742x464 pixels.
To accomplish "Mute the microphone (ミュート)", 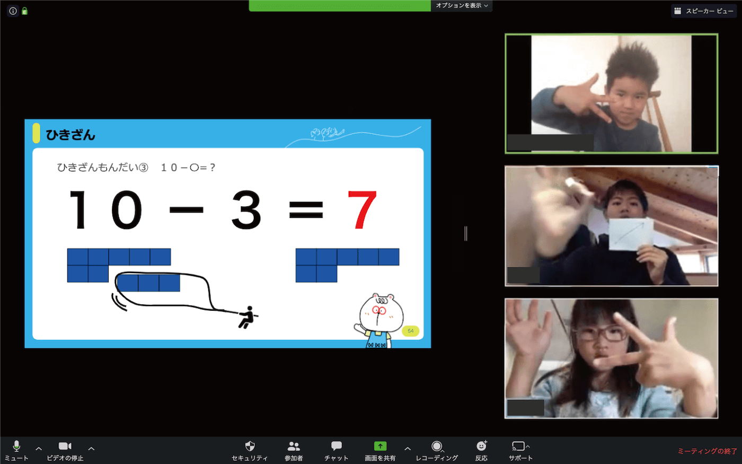I will (x=16, y=447).
